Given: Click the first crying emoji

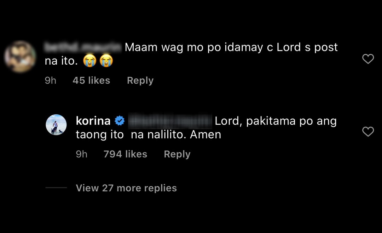Looking at the screenshot, I should (90, 61).
